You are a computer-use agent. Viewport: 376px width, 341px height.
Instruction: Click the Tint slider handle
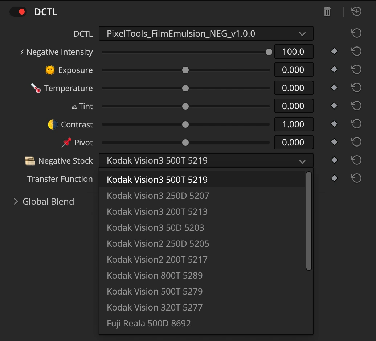coord(185,106)
